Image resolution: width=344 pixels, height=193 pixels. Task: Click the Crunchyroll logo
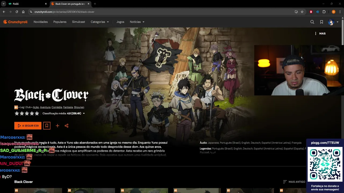click(x=15, y=22)
